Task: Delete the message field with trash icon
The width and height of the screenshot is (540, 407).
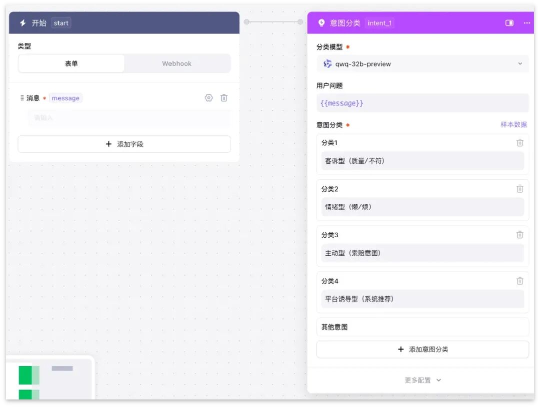Action: pyautogui.click(x=224, y=98)
